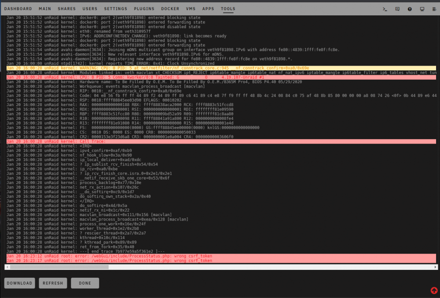Download the system log
Screen dimensions: 440x298
tap(20, 283)
